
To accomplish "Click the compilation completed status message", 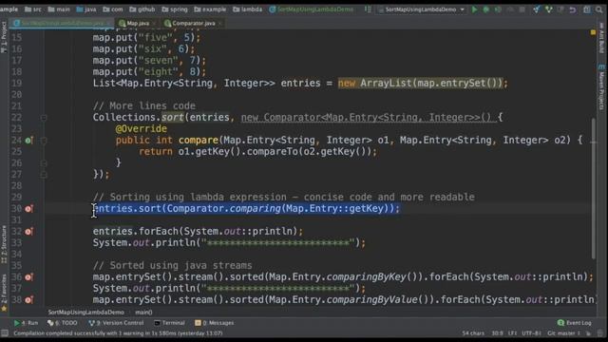I will [118, 333].
